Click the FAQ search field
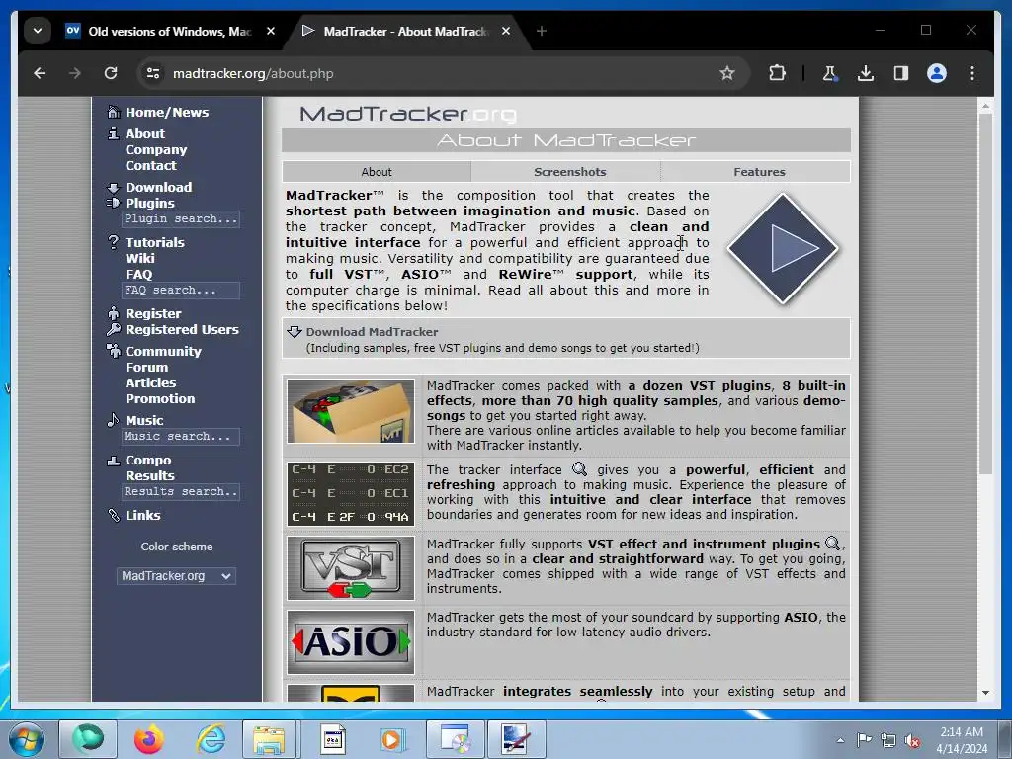This screenshot has height=759, width=1012. click(181, 291)
